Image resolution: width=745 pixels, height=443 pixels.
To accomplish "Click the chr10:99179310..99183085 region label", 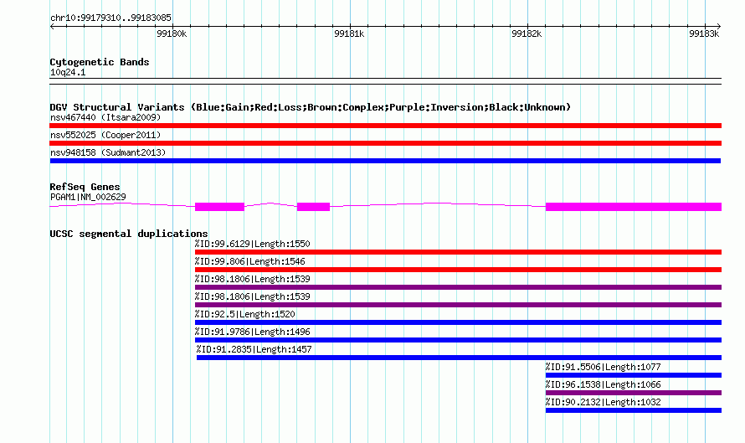I will pos(110,18).
